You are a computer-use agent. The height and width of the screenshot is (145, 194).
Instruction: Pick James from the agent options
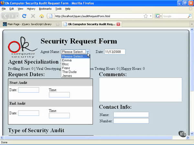pos(67,76)
